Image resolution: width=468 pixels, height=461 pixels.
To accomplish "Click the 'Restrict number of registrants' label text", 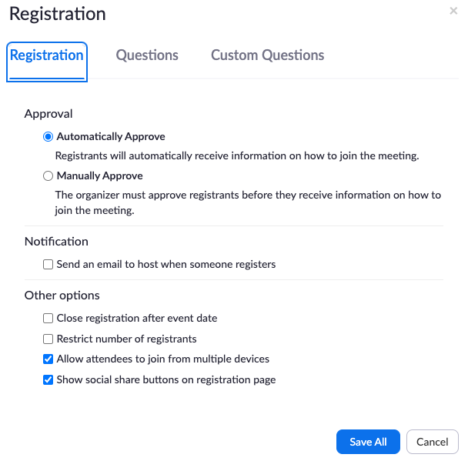I will click(126, 339).
